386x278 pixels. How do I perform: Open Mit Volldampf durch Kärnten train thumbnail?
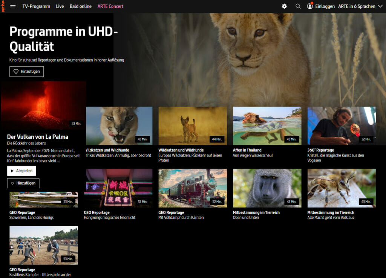point(193,188)
